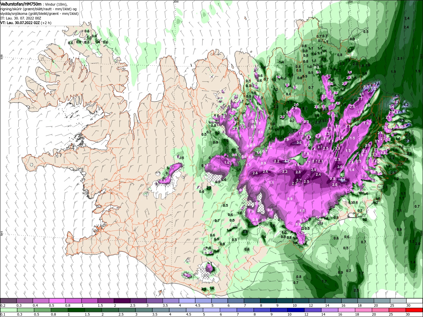Click the 'slydda/snjókoma' legend description line
The width and height of the screenshot is (423, 317).
tap(39, 14)
